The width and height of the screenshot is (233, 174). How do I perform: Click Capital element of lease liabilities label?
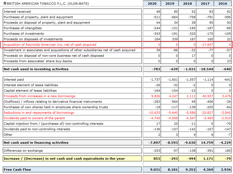[x=30, y=91]
